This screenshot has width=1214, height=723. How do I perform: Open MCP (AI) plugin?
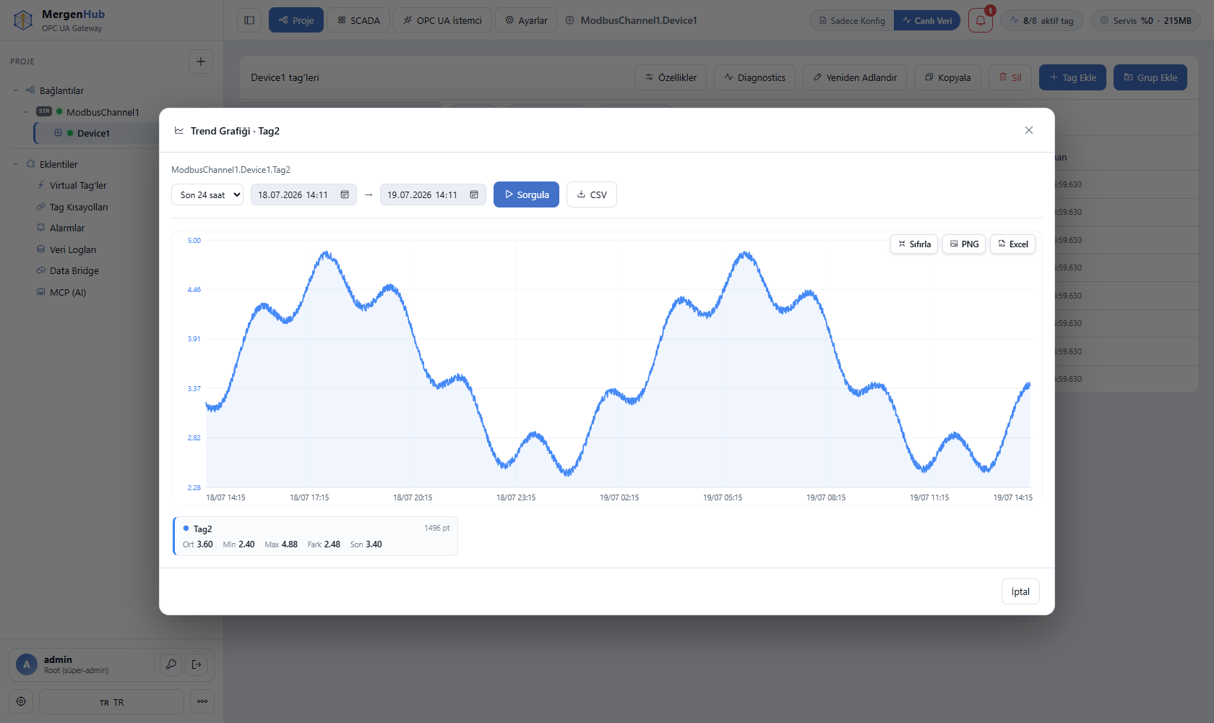point(68,292)
